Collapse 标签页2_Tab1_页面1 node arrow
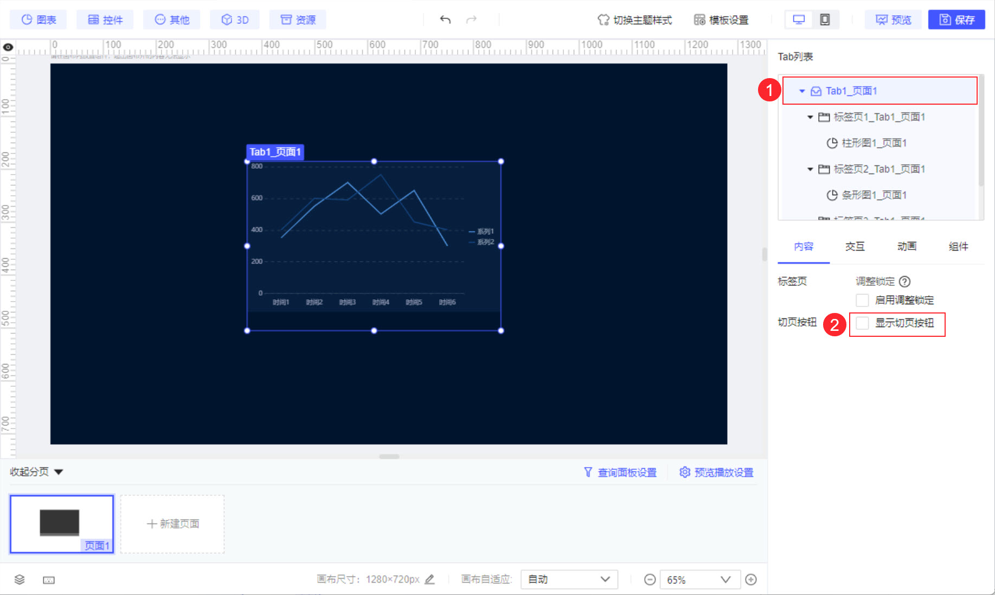This screenshot has width=995, height=595. point(810,169)
